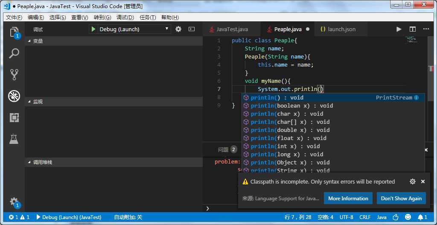Open launch.json via debug gear icon

point(178,29)
